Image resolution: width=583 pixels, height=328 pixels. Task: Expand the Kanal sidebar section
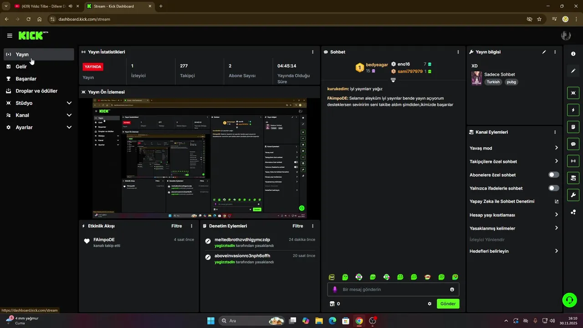click(39, 115)
